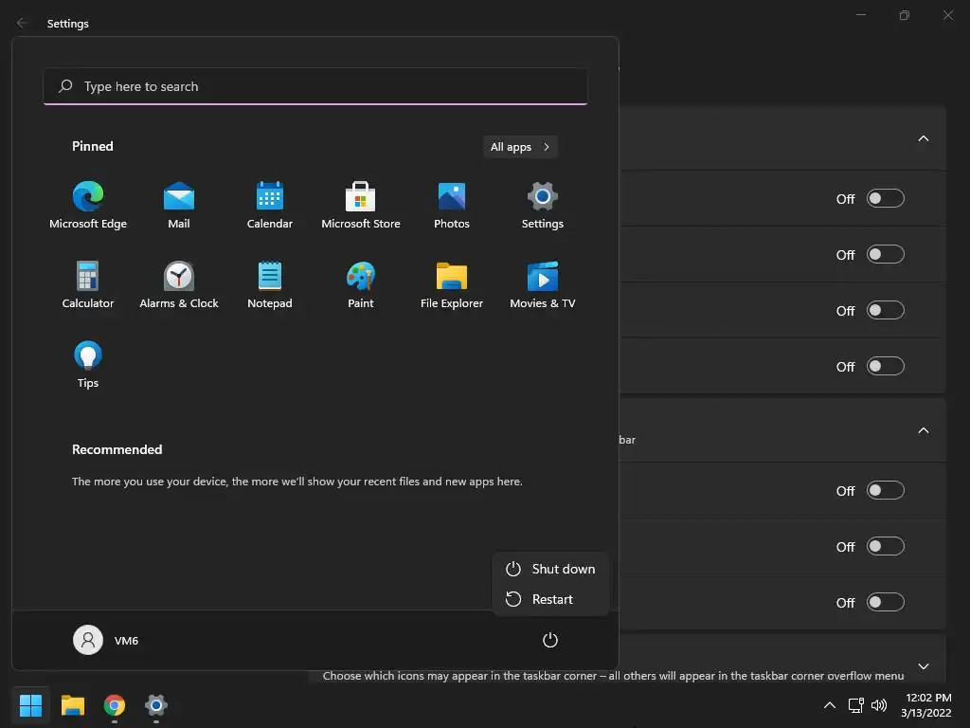Click the Recommended heading
The width and height of the screenshot is (970, 728).
(117, 449)
